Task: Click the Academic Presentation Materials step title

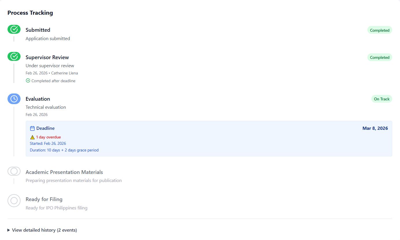Action: pyautogui.click(x=64, y=172)
